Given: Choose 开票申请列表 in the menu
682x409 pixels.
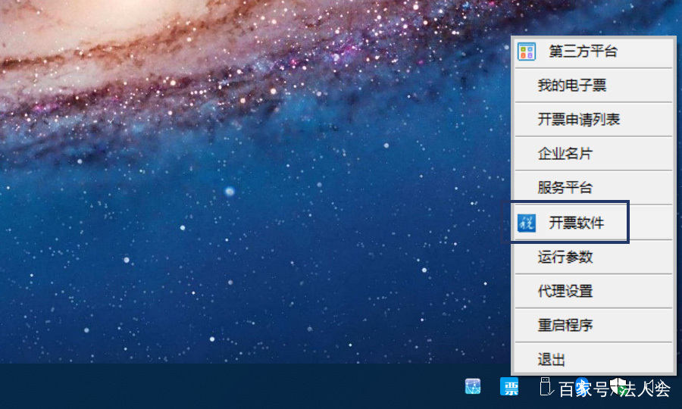Looking at the screenshot, I should tap(593, 120).
